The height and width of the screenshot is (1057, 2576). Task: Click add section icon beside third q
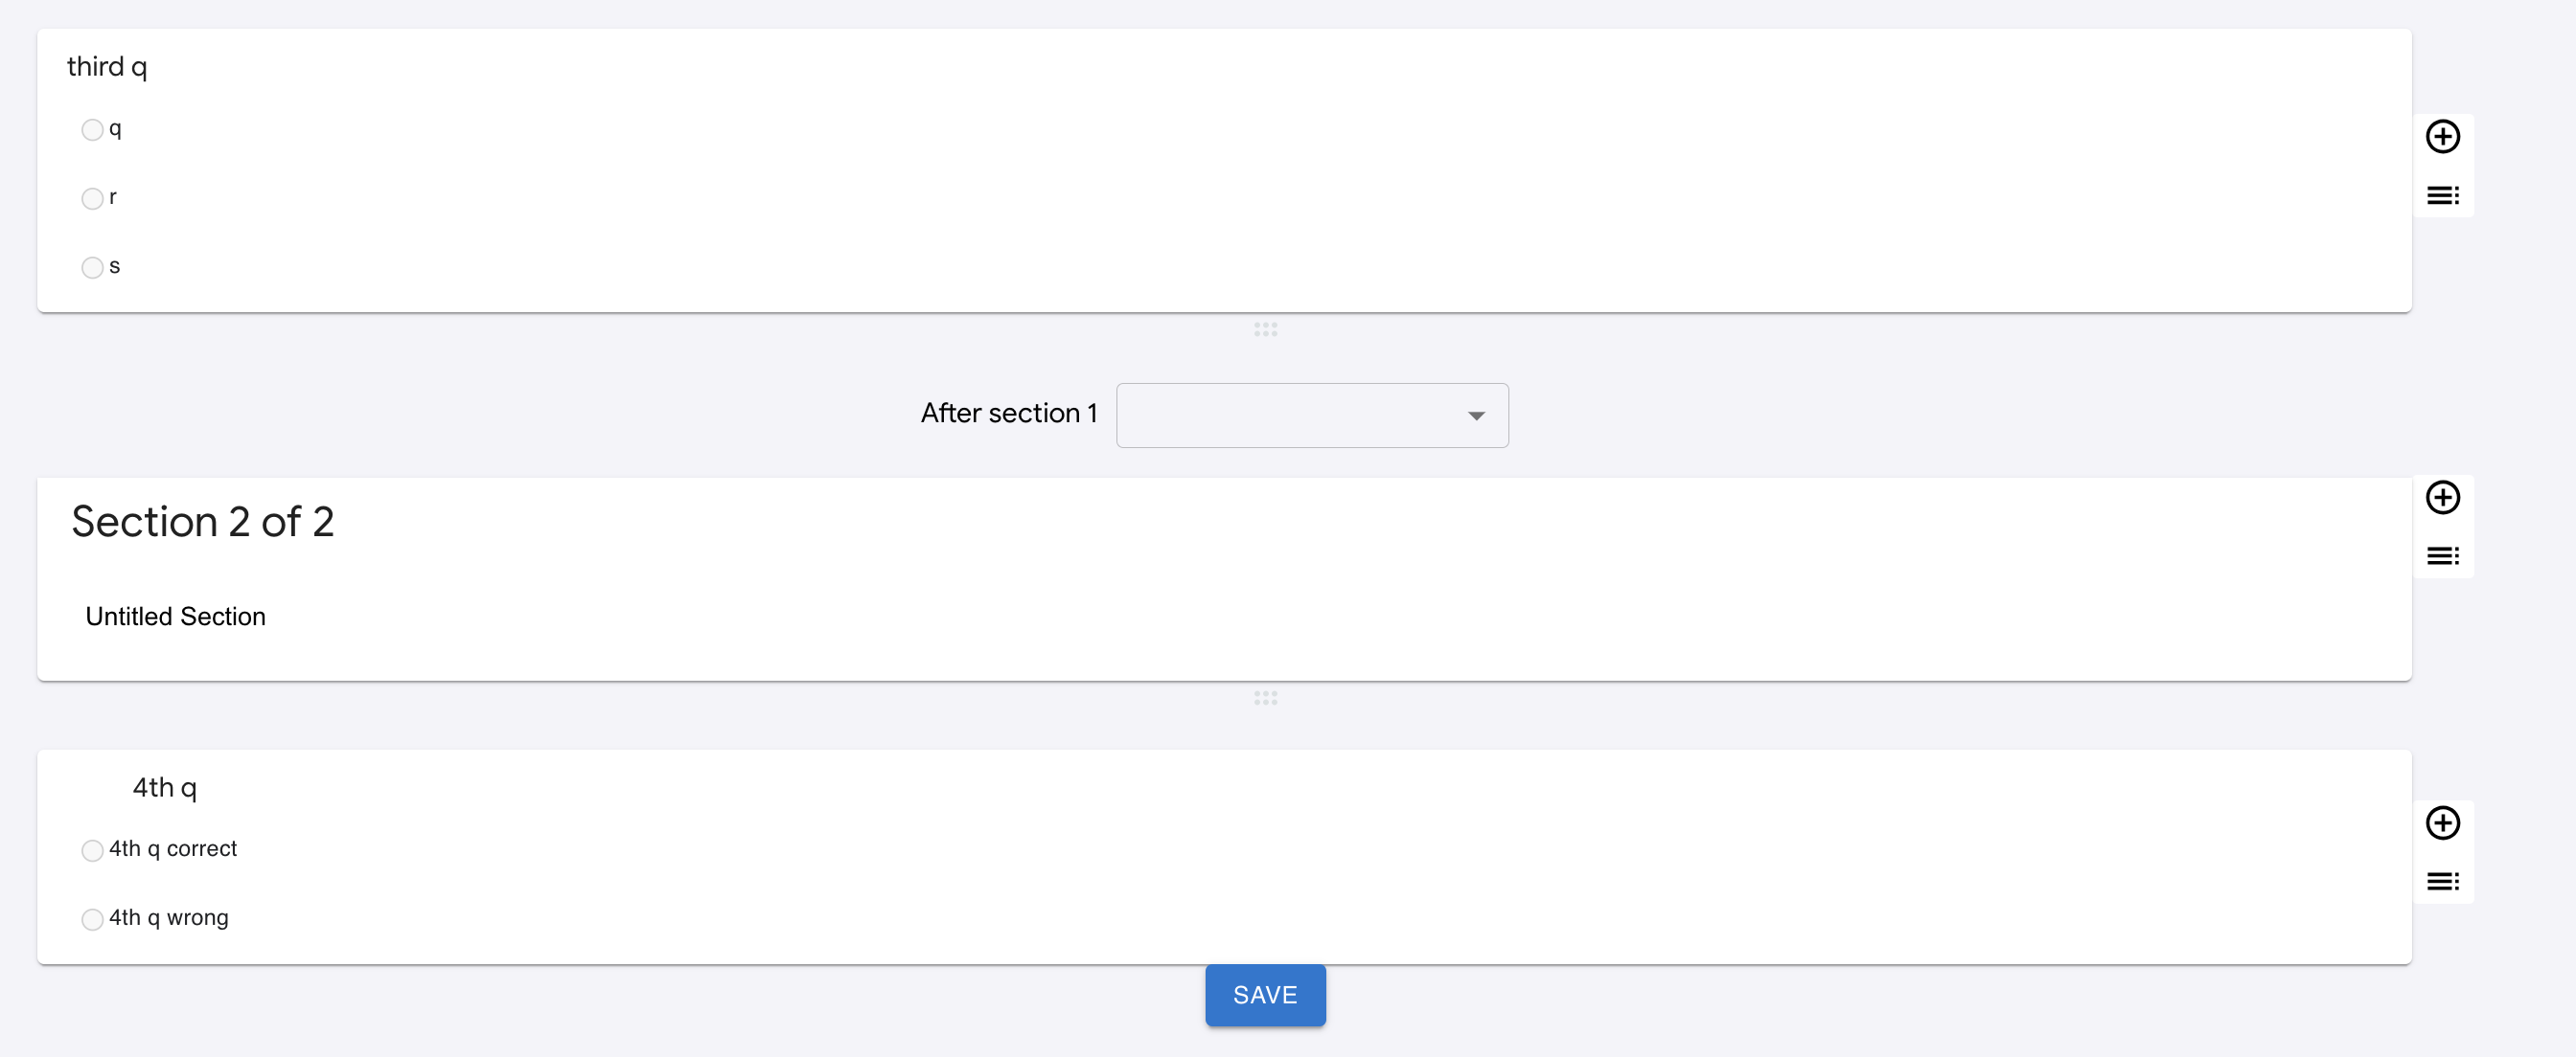pyautogui.click(x=2442, y=194)
